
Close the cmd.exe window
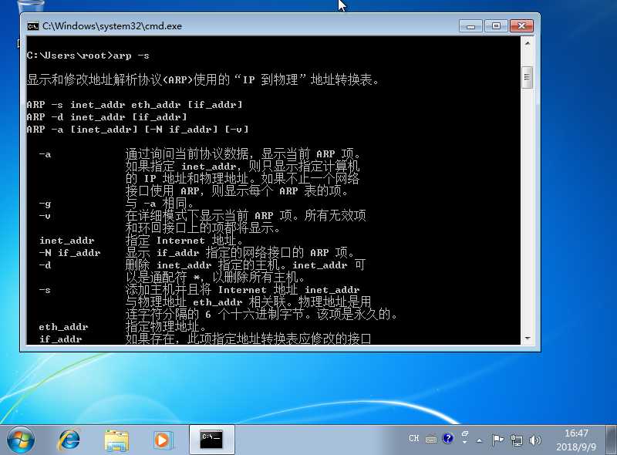(521, 26)
